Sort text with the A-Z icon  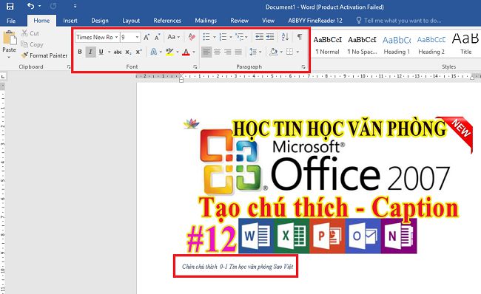[285, 37]
